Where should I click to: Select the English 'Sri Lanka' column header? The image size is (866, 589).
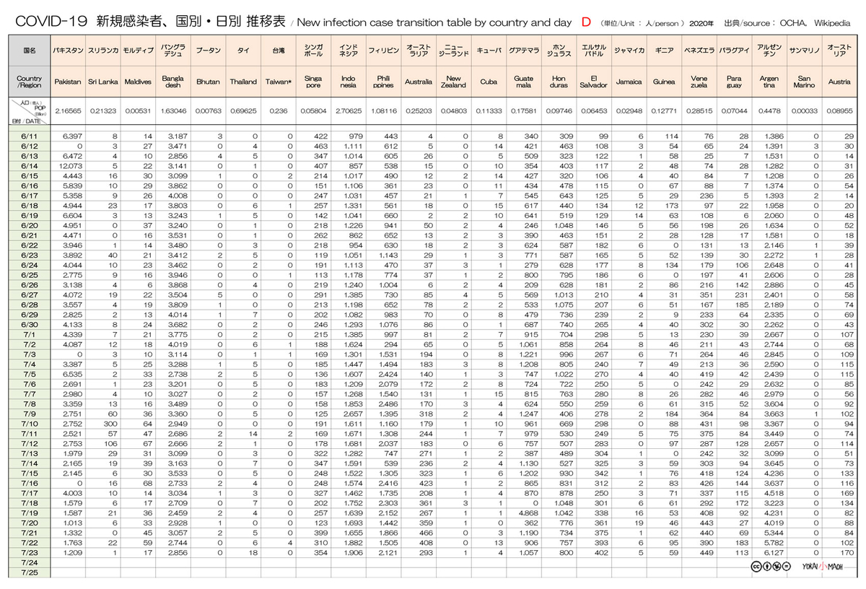pos(102,82)
